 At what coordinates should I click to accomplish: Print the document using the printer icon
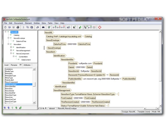click(x=18, y=27)
